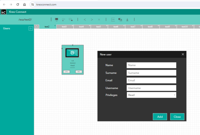200x135 pixels.
Task: Open the test6 tab
Action: coord(116,27)
